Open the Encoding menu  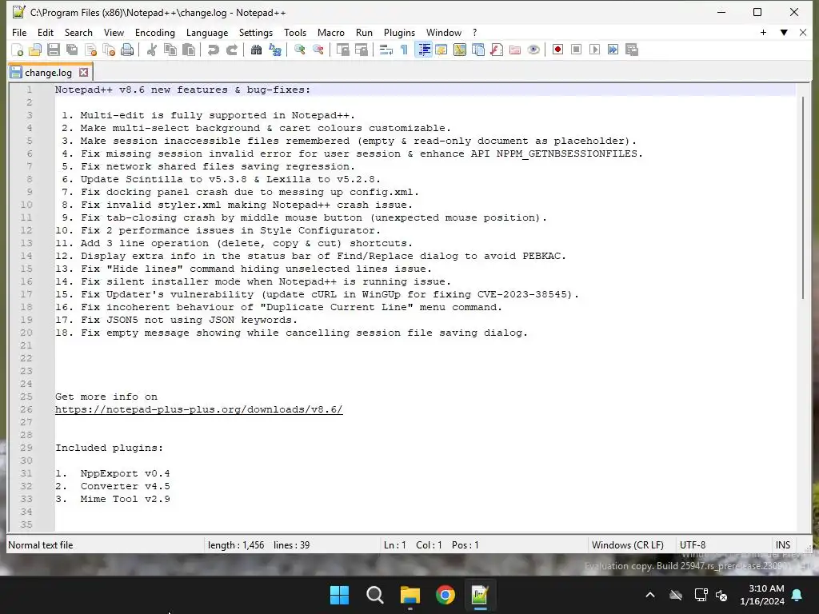[155, 32]
